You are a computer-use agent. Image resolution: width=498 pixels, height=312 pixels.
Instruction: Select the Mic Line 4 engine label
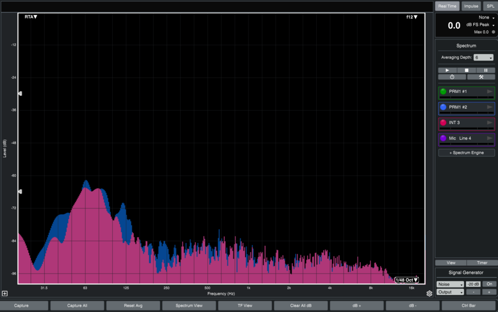[x=460, y=138]
